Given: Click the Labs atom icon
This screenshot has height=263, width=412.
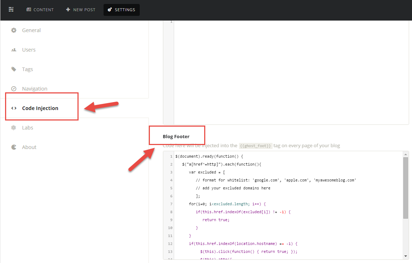Looking at the screenshot, I should point(14,128).
